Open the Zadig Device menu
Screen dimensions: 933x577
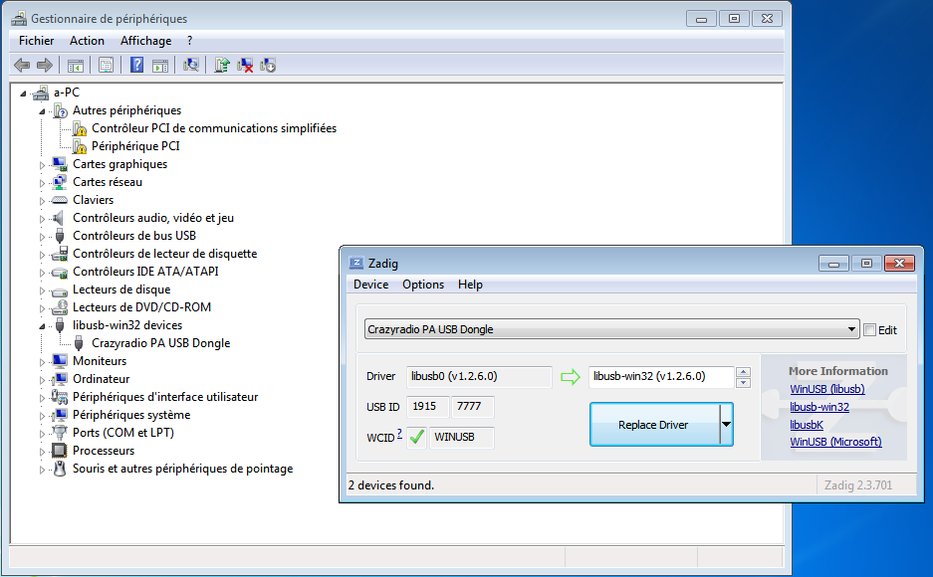[370, 285]
